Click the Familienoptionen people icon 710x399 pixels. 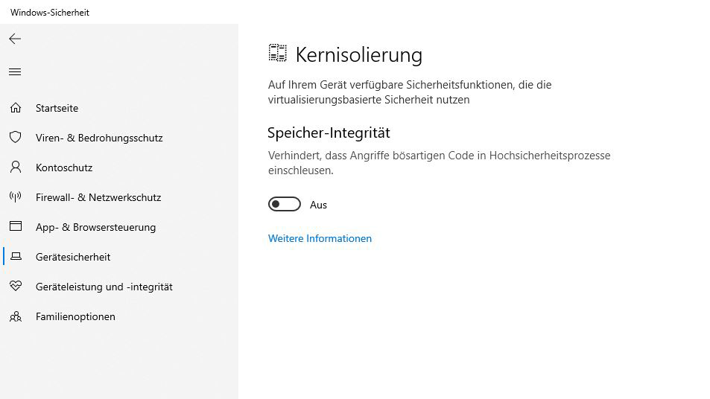15,316
